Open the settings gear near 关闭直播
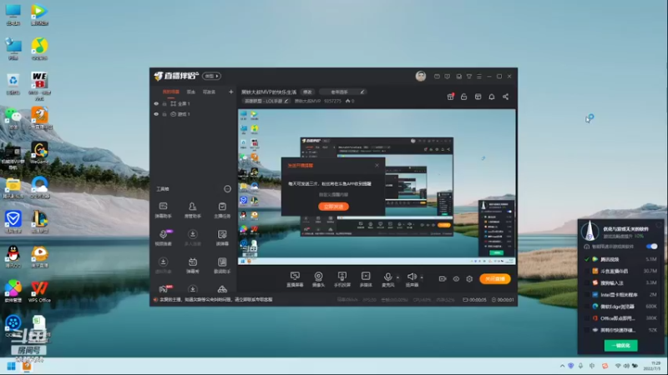668x375 pixels. (x=469, y=279)
